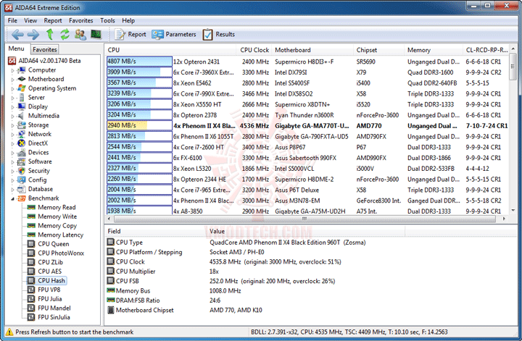Click the results list scroll-down arrow
The width and height of the screenshot is (522, 341).
(513, 211)
